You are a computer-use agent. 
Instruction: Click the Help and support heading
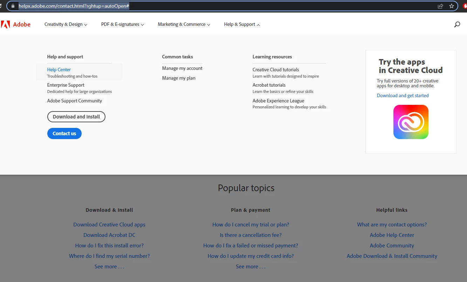coord(65,57)
